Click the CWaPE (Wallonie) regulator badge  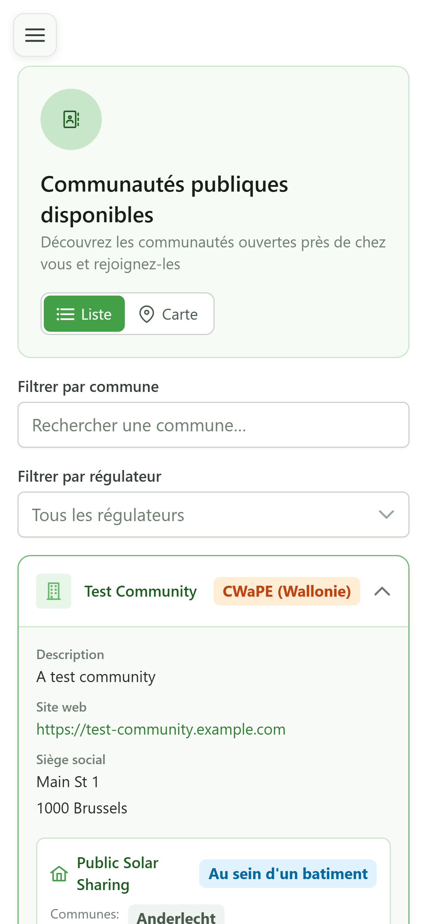click(x=287, y=591)
